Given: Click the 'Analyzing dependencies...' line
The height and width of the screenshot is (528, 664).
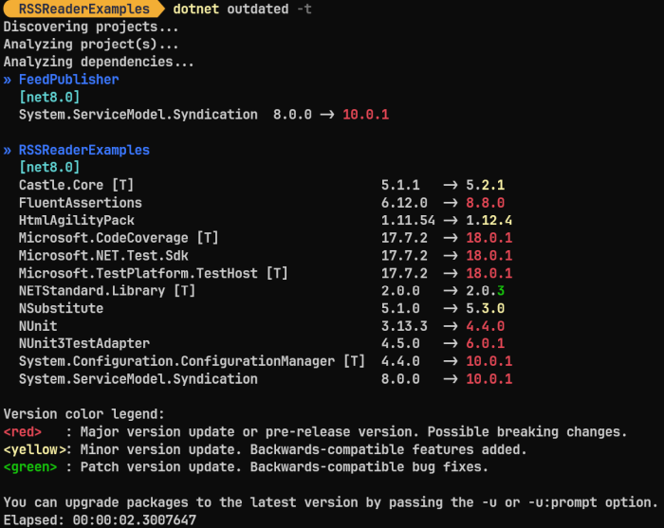Looking at the screenshot, I should pyautogui.click(x=99, y=62).
